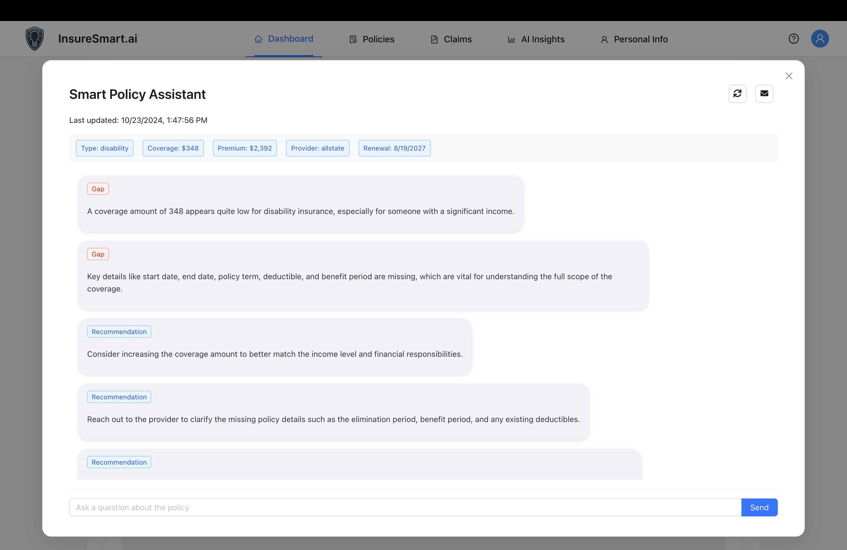Click the help question mark icon
This screenshot has height=550, width=847.
coord(794,38)
